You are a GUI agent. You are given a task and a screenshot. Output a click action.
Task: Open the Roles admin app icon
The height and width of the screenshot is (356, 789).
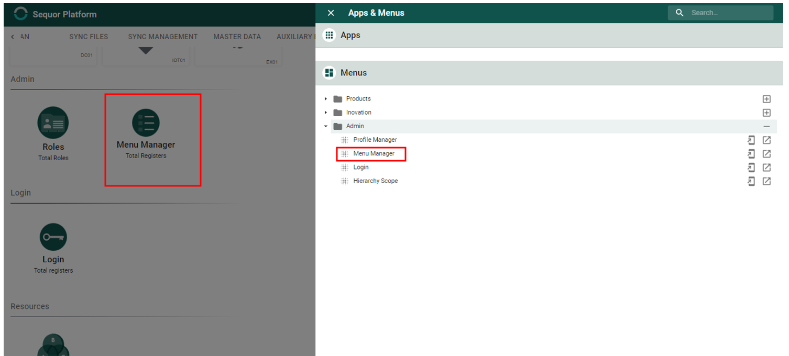click(53, 123)
